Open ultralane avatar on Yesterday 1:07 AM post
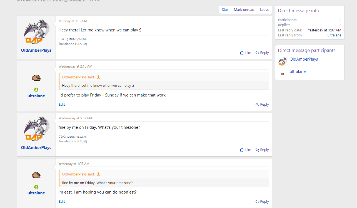357x208 pixels. (36, 175)
